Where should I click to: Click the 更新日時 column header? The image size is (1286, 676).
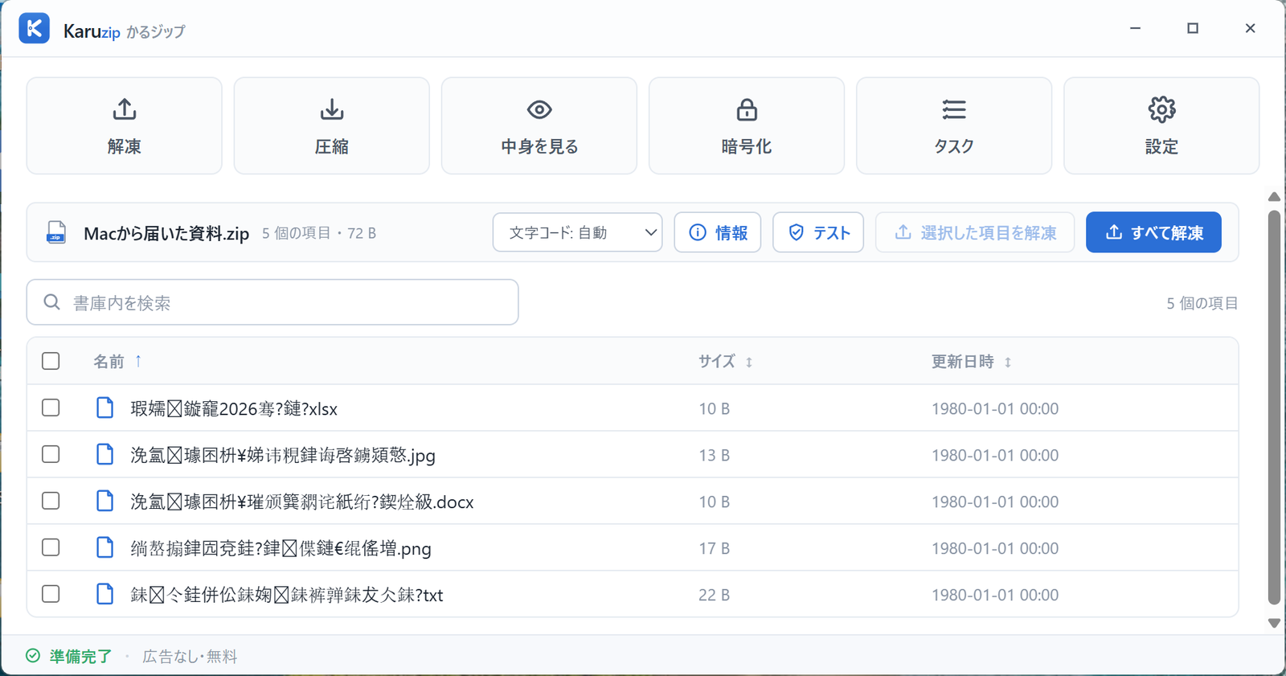point(963,362)
